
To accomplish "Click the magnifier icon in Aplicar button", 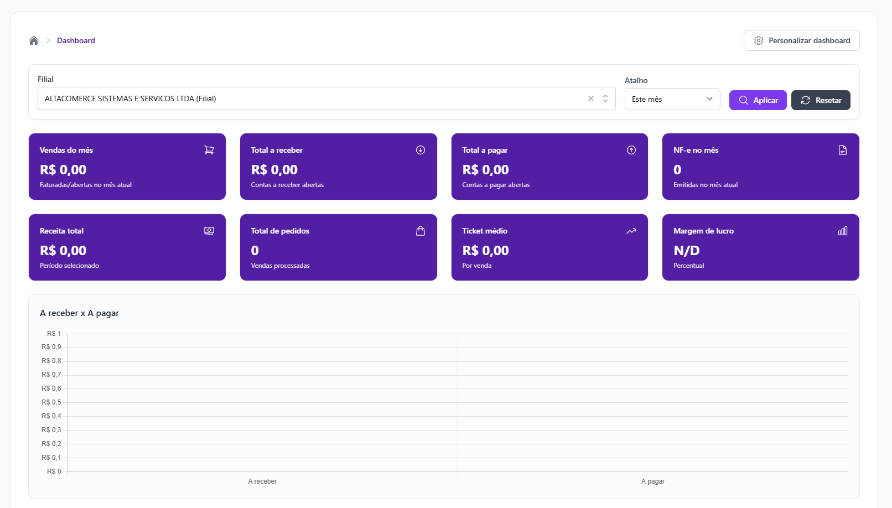I will pyautogui.click(x=744, y=100).
